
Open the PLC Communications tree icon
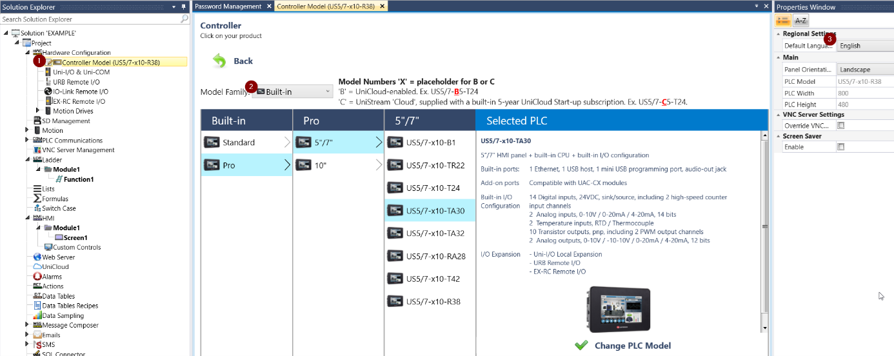(37, 140)
